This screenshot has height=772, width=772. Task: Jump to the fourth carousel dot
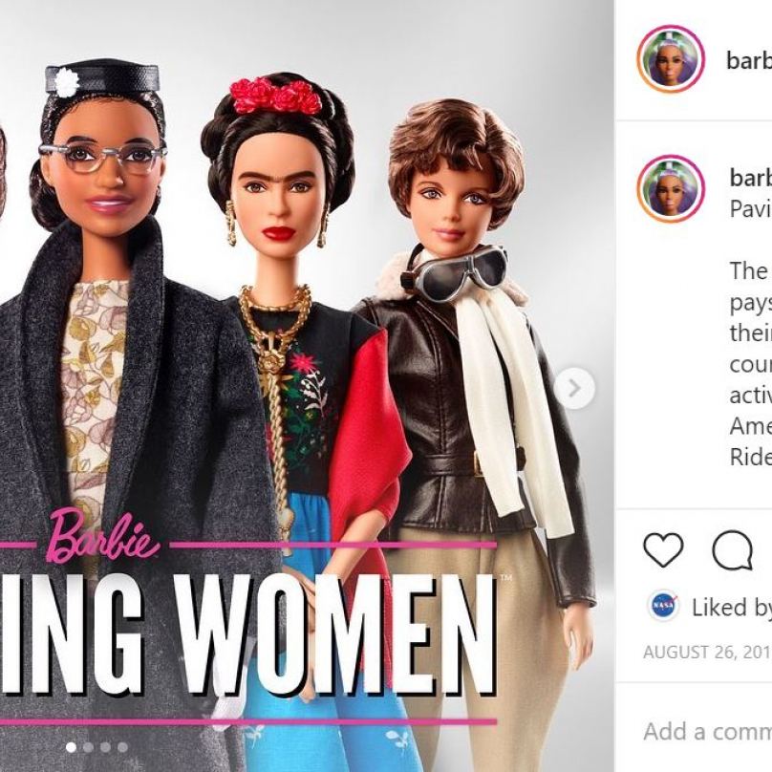point(122,747)
